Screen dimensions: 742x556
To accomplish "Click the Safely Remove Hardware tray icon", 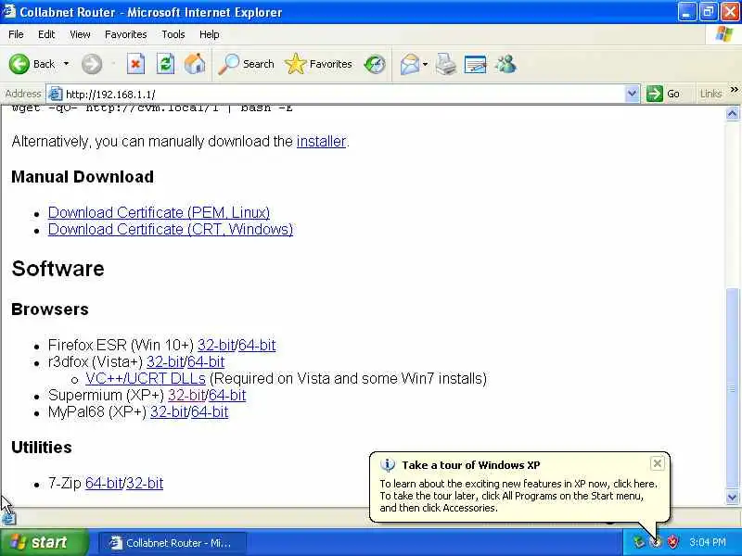I will tap(639, 542).
